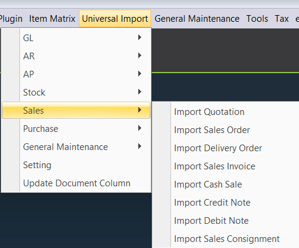This screenshot has width=299, height=248.
Task: Open the Purchase submenu
Action: click(x=76, y=128)
